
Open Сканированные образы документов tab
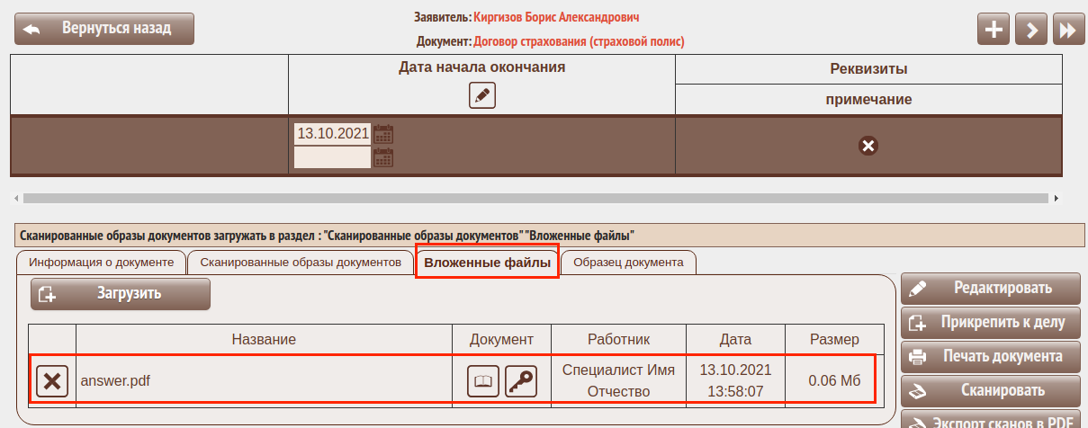coord(301,263)
